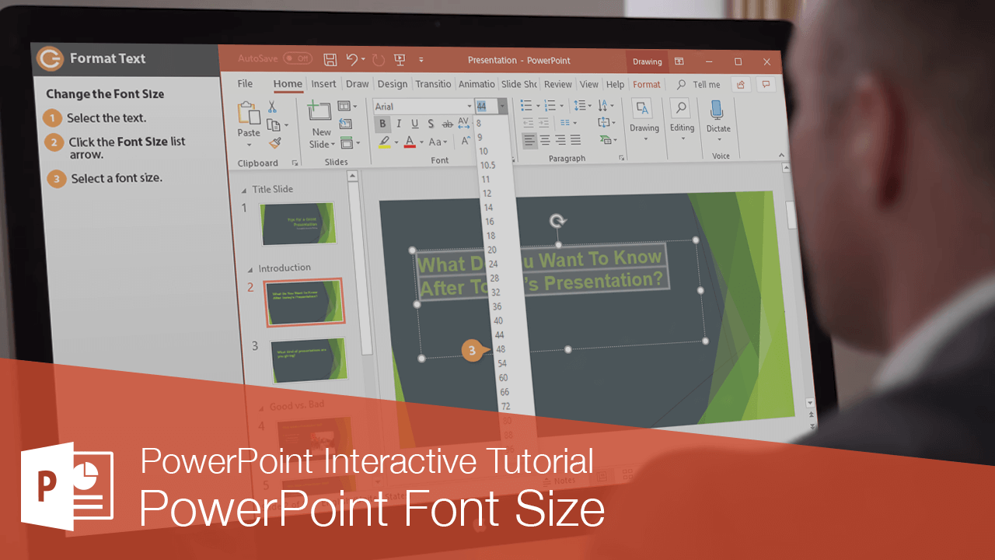
Task: Switch to the Insert ribbon tab
Action: (x=324, y=84)
